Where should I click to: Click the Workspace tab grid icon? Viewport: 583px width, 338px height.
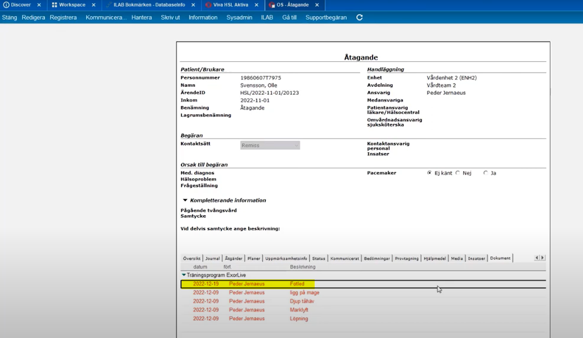point(55,5)
